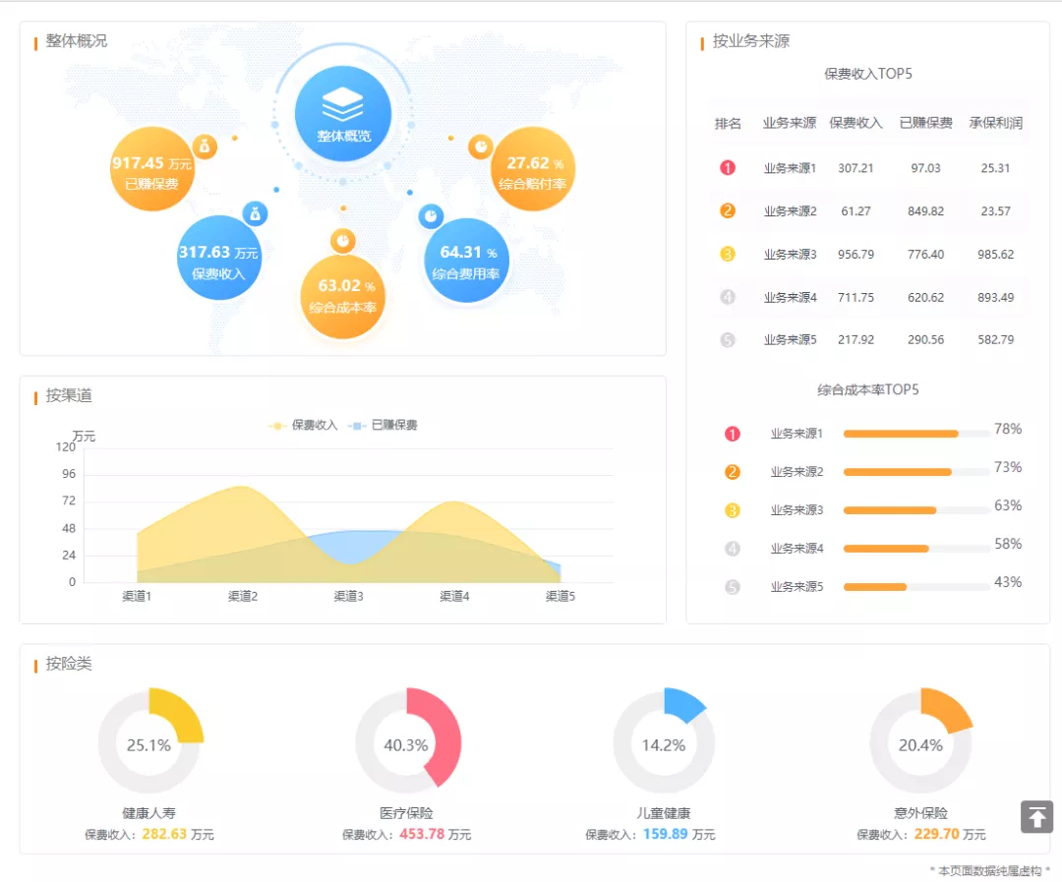This screenshot has height=882, width=1062.
Task: Click pie icon beside 综合费用率 bubble
Action: (x=431, y=216)
